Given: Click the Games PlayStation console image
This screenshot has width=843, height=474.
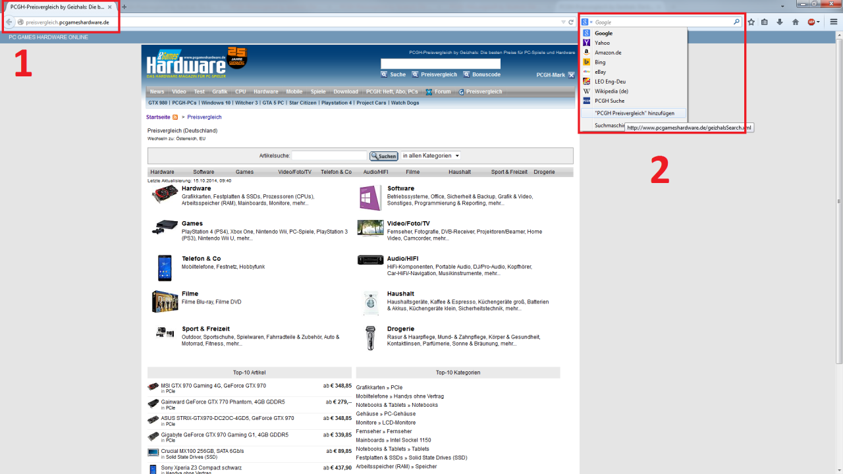Looking at the screenshot, I should [165, 227].
